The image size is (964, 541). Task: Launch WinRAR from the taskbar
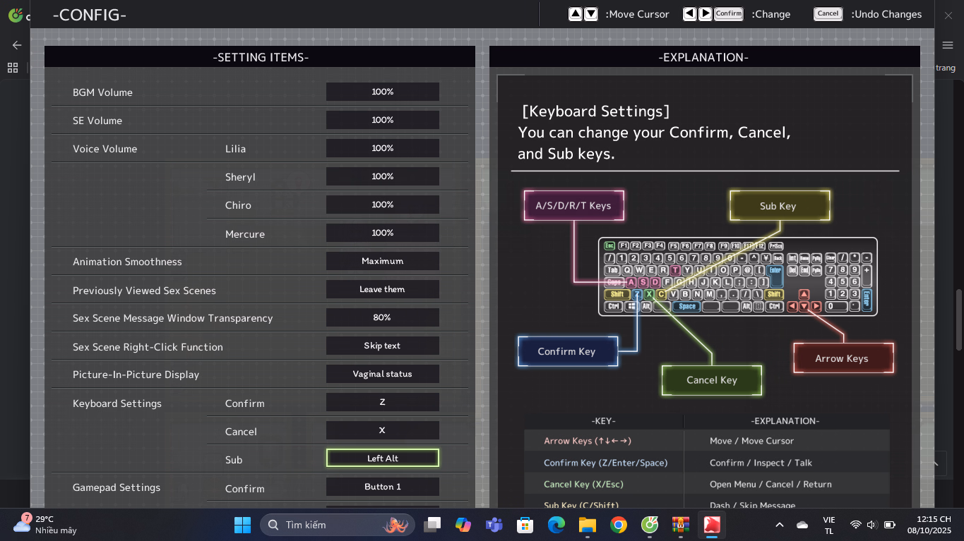(x=680, y=525)
